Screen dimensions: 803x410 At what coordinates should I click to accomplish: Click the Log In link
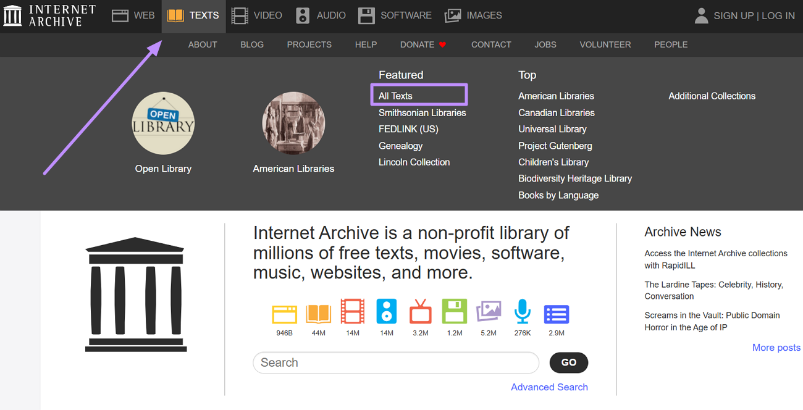(x=778, y=16)
